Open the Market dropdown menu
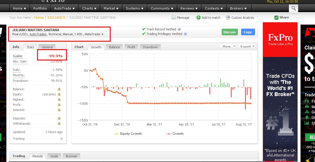The image size is (315, 162). click(x=111, y=8)
